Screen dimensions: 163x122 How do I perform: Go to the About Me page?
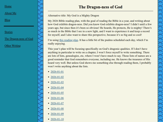(10, 13)
